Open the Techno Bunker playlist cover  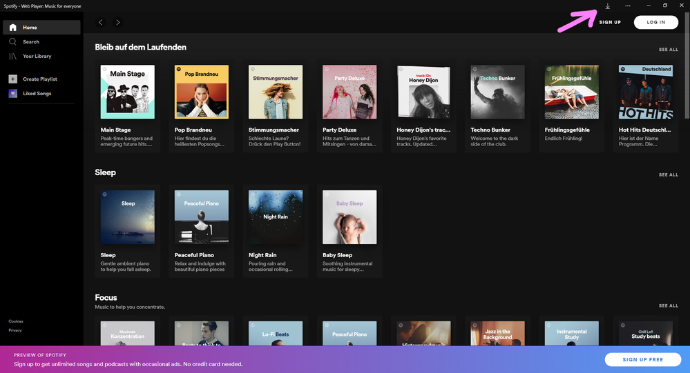[x=498, y=92]
